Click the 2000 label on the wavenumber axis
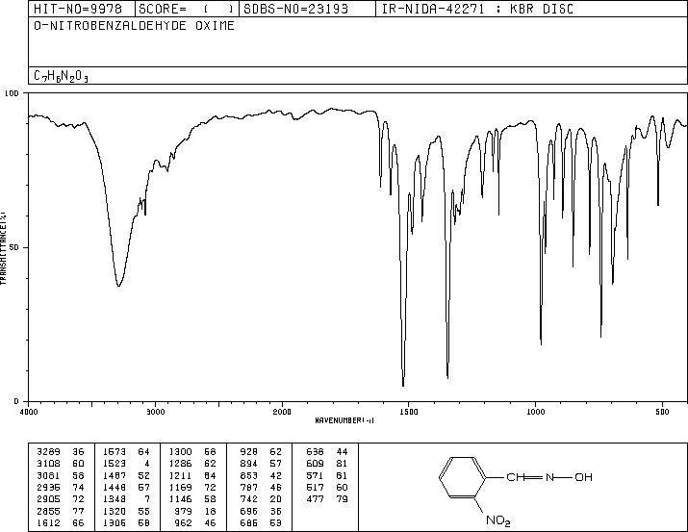The width and height of the screenshot is (688, 532). (282, 412)
